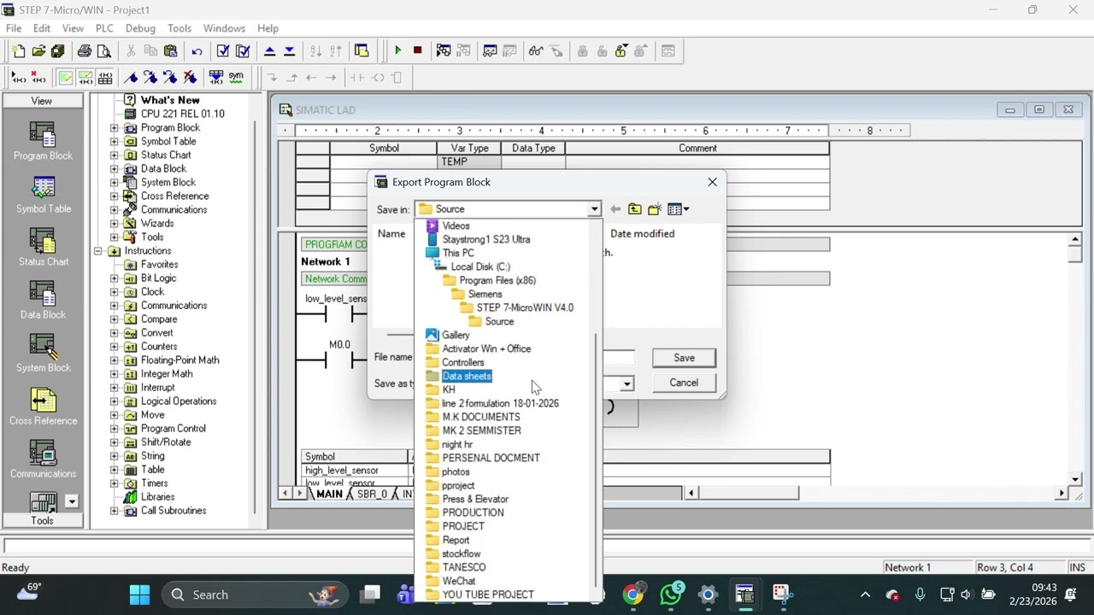The width and height of the screenshot is (1094, 615).
Task: Click the Single Read eyeglasses icon
Action: tap(536, 51)
